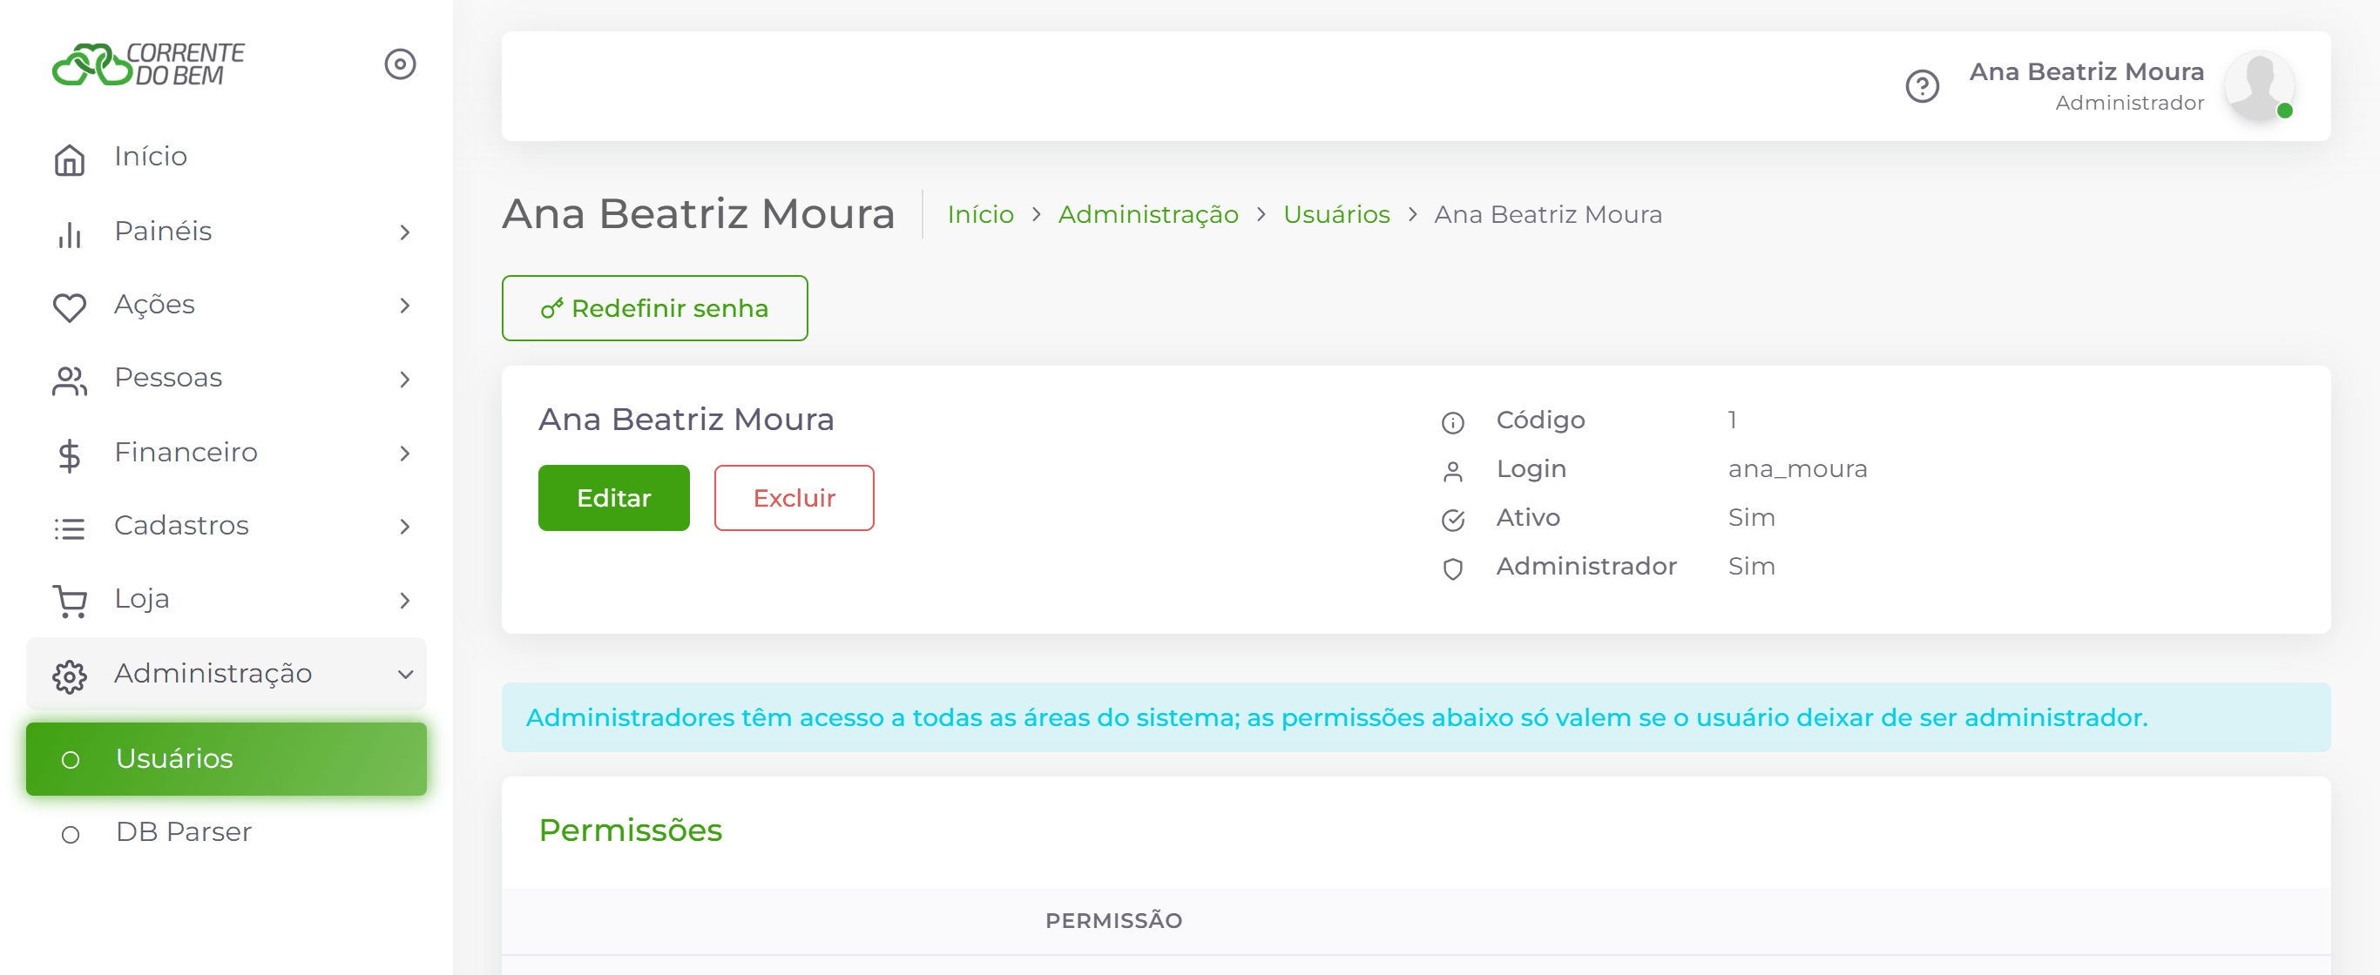Click the Corrente do Bem logo

148,64
